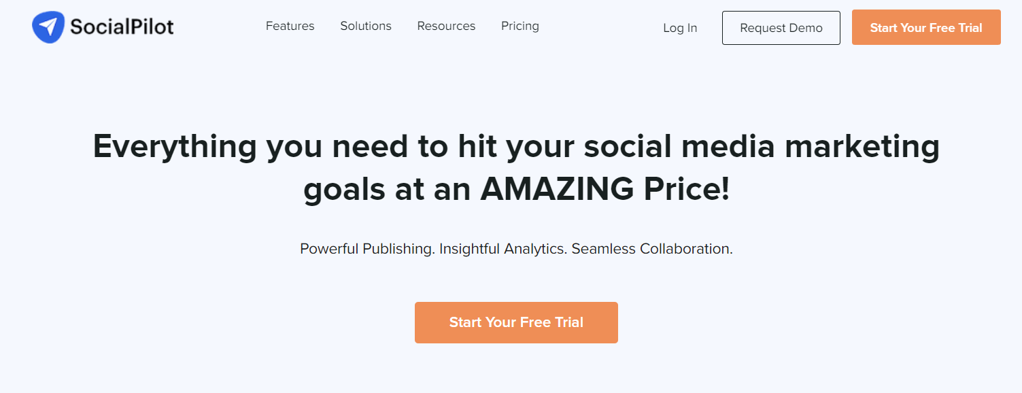Click the word Price! in the headline
The width and height of the screenshot is (1022, 393).
point(687,190)
